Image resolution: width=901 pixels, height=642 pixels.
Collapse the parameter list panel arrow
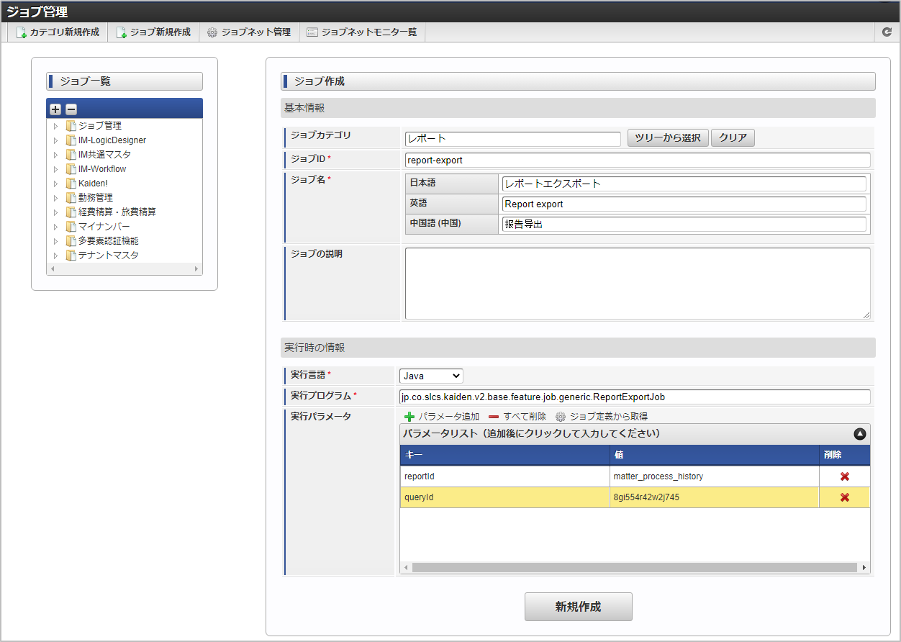point(859,434)
